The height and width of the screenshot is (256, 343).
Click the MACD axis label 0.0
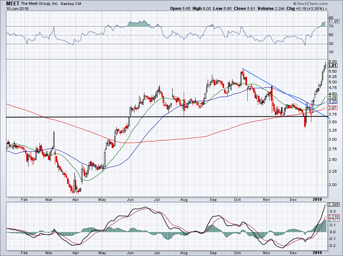333,232
